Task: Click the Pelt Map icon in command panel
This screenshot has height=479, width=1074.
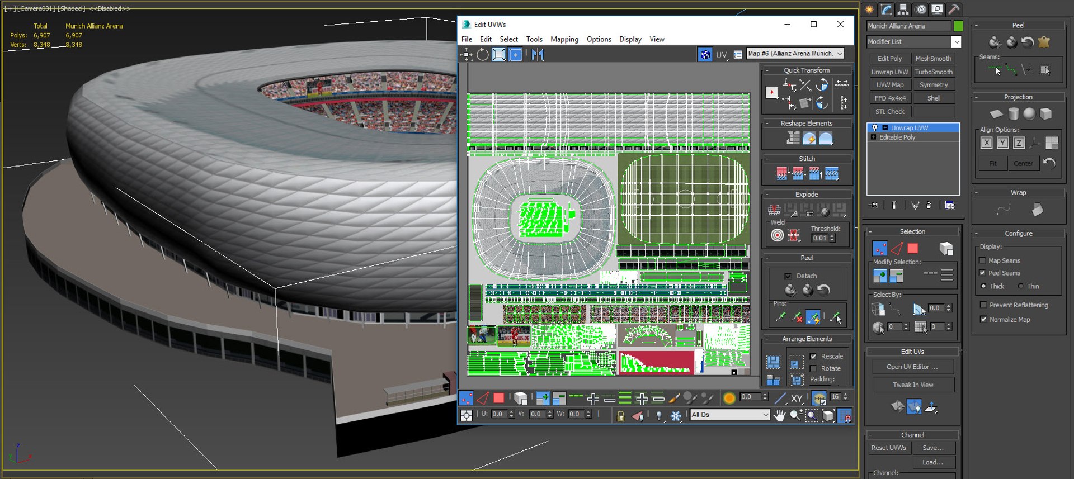Action: (x=1044, y=42)
